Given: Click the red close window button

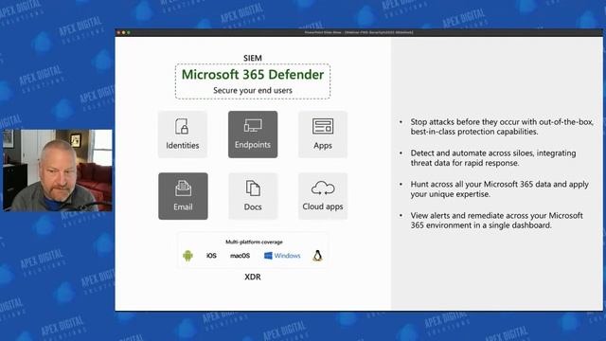Looking at the screenshot, I should [118, 32].
